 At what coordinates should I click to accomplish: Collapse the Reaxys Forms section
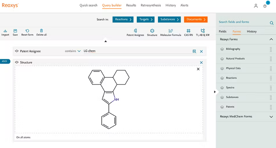point(271,39)
